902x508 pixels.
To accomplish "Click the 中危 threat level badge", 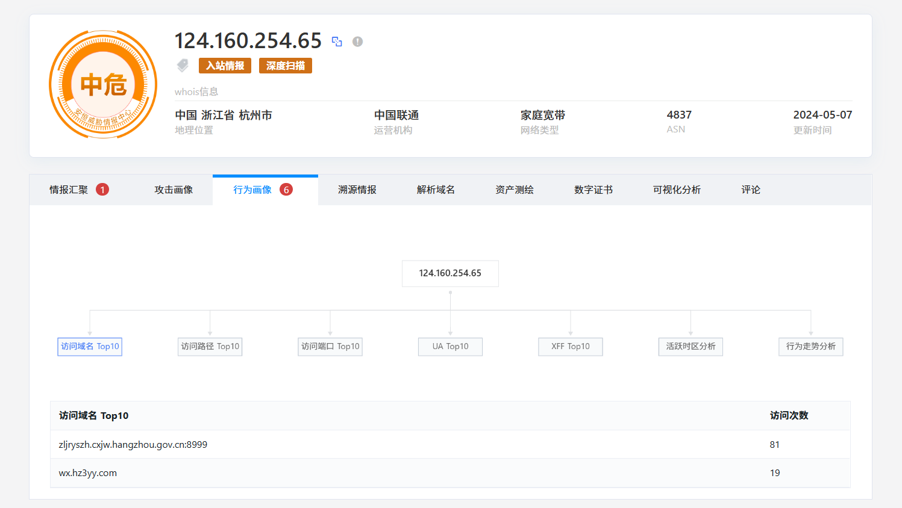I will [x=103, y=85].
